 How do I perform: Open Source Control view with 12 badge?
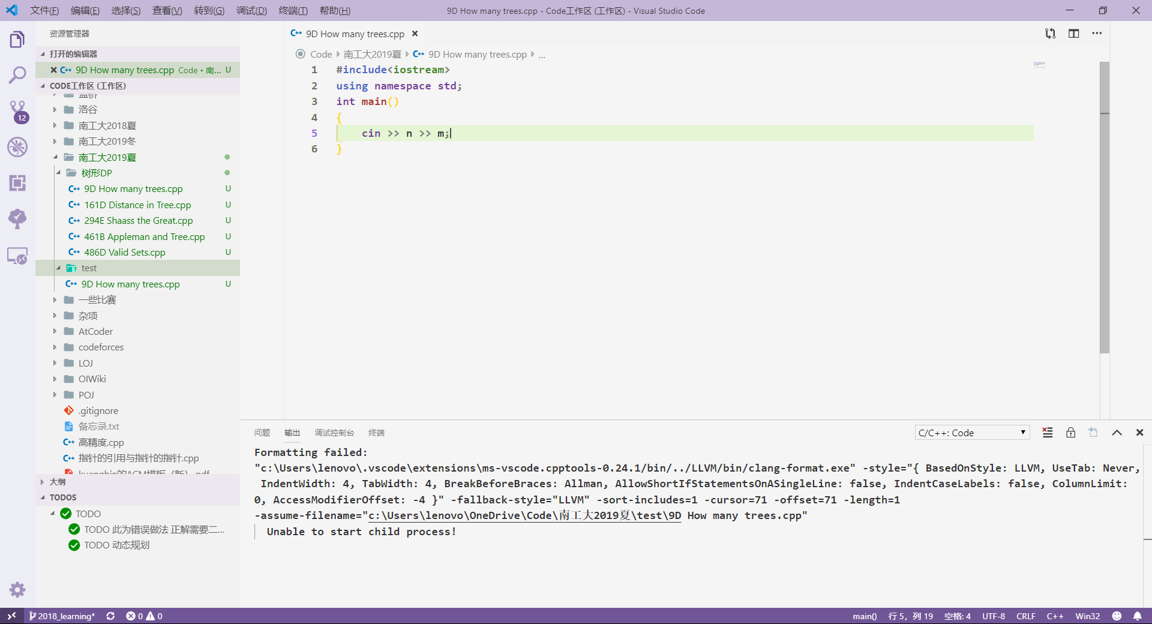pyautogui.click(x=17, y=112)
